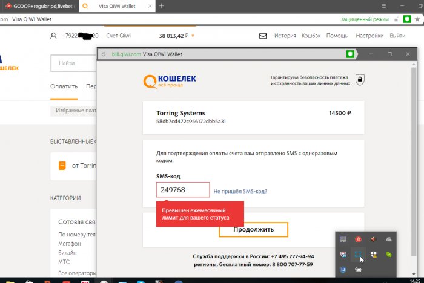The width and height of the screenshot is (424, 283).
Task: Click the padlock security badge icon
Action: click(x=360, y=80)
